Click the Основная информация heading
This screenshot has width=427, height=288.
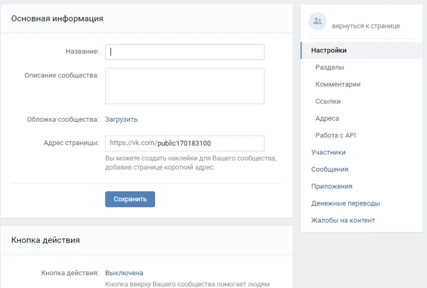click(57, 19)
